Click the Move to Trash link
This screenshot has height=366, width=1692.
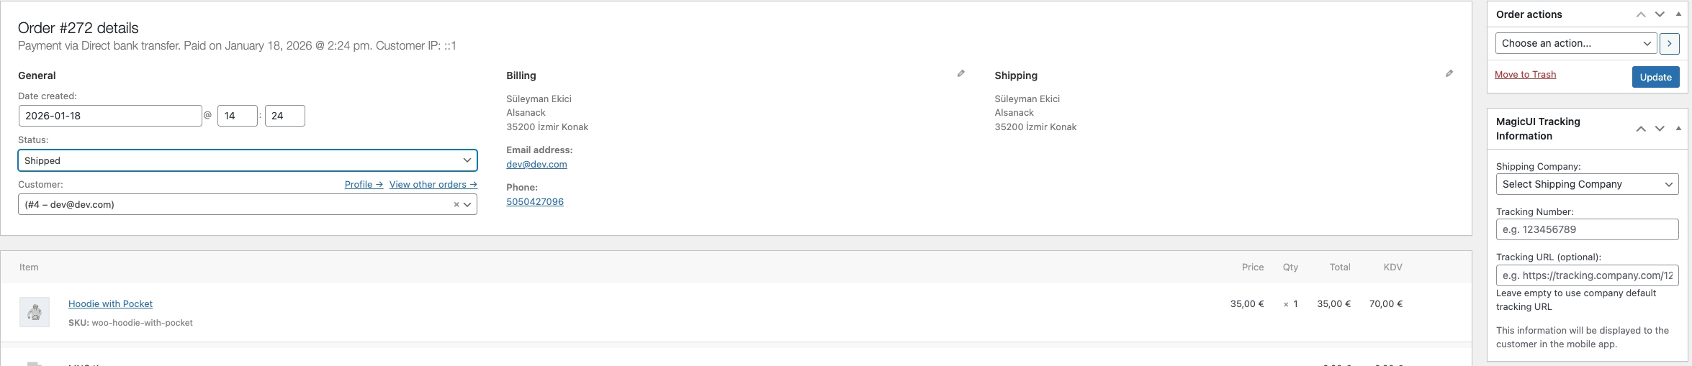coord(1525,75)
